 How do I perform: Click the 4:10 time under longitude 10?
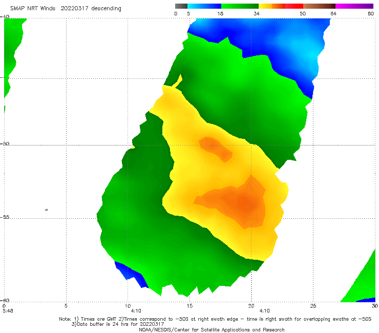tap(136, 311)
